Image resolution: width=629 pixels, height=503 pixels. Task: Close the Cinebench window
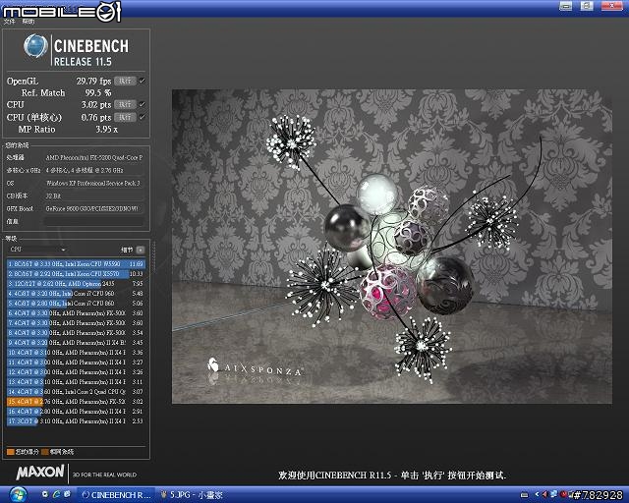click(612, 6)
